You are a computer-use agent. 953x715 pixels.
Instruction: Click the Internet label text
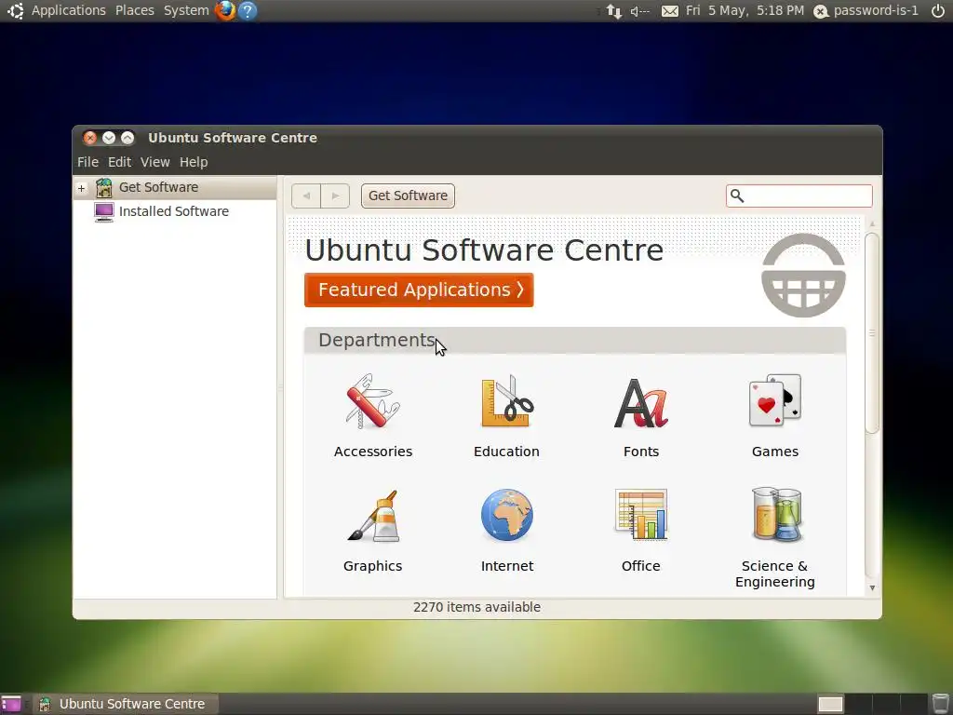(507, 566)
